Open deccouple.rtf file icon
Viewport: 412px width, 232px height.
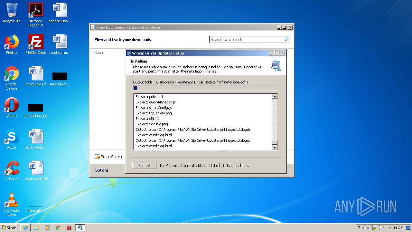(36, 76)
